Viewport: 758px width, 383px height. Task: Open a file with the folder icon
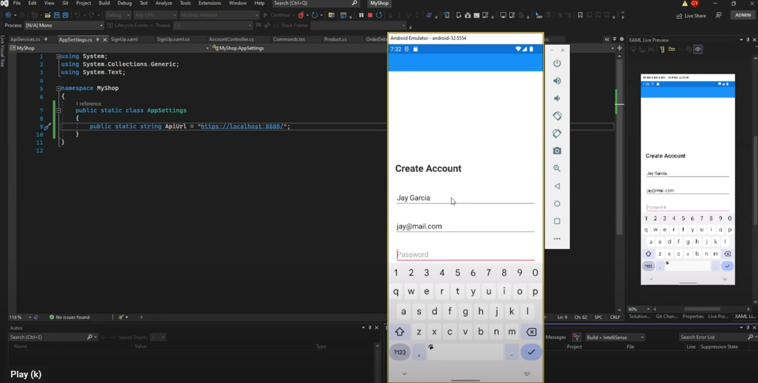click(x=48, y=15)
